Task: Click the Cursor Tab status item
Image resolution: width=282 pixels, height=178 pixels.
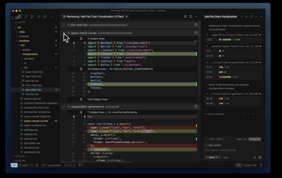Action: pyautogui.click(x=250, y=165)
